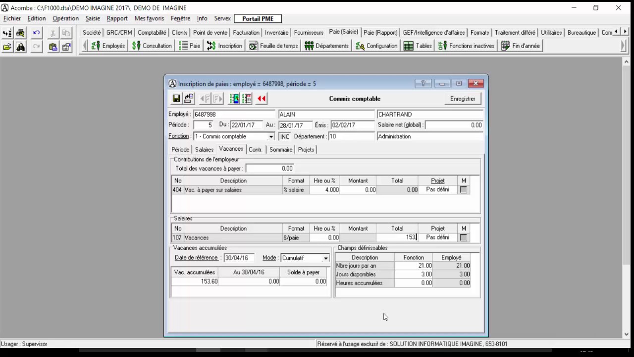
Task: Select the Comptabilité module tab
Action: pyautogui.click(x=152, y=33)
